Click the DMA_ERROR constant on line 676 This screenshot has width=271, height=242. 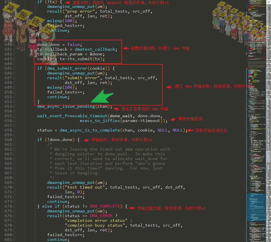(101, 216)
